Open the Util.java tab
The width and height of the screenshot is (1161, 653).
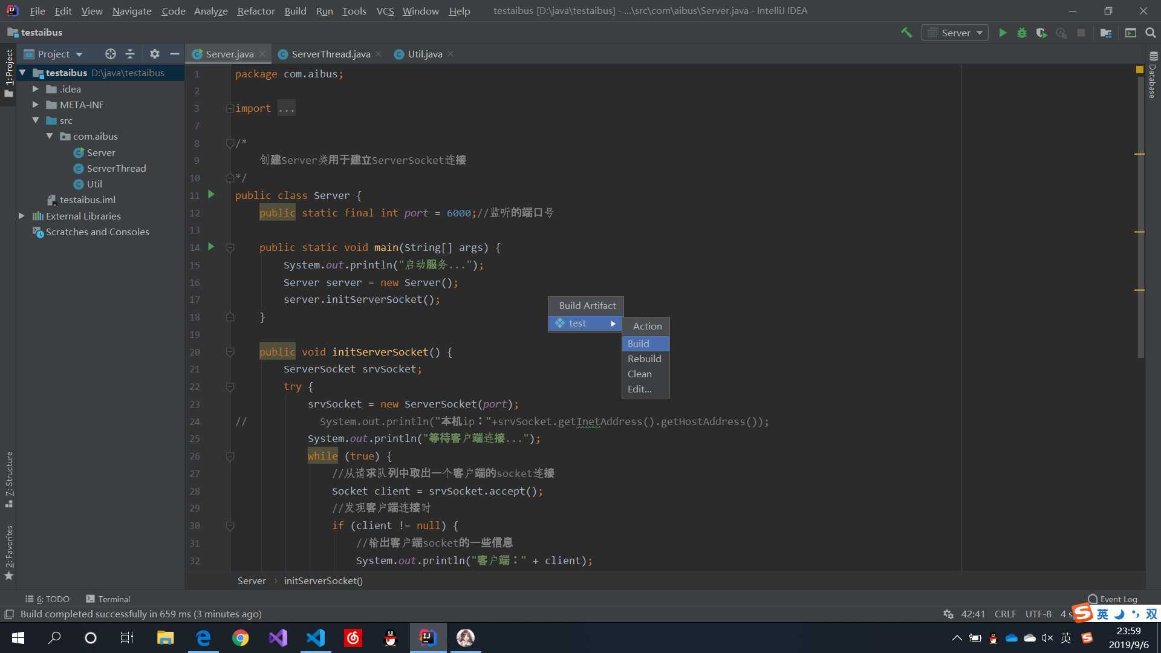(x=425, y=53)
